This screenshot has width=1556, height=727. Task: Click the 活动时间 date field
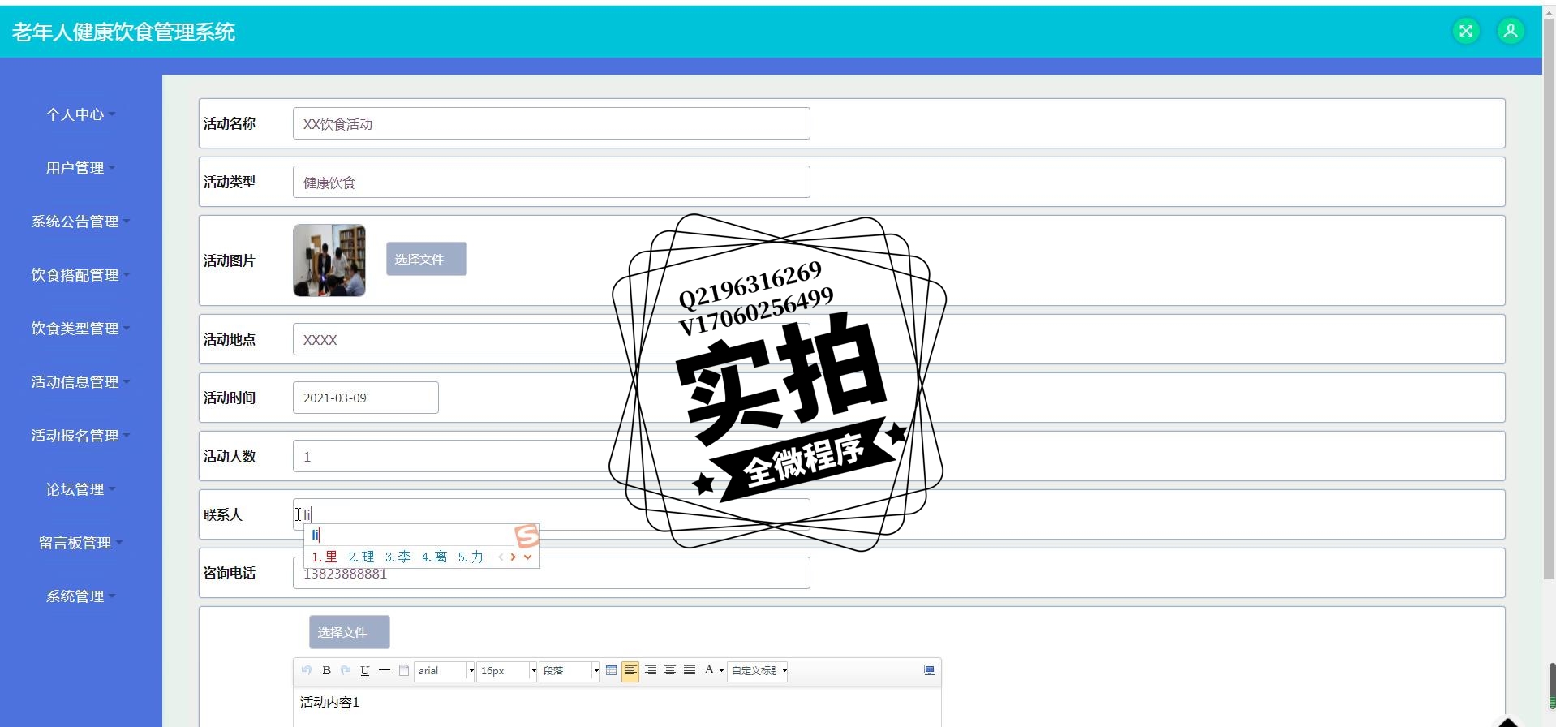click(365, 398)
